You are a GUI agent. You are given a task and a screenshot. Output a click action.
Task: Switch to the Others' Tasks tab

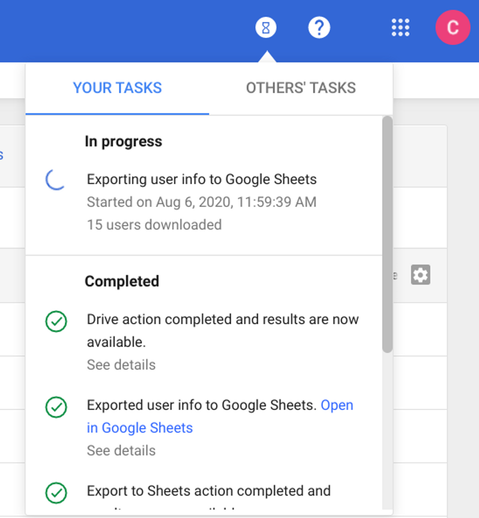click(301, 88)
